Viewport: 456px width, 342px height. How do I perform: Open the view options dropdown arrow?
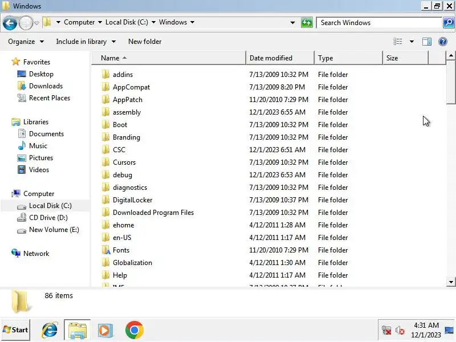click(x=412, y=42)
